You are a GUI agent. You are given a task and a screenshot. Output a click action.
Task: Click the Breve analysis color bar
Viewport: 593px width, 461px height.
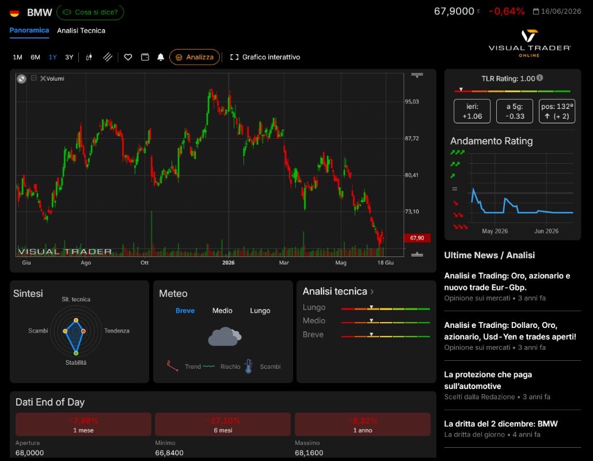(x=385, y=336)
